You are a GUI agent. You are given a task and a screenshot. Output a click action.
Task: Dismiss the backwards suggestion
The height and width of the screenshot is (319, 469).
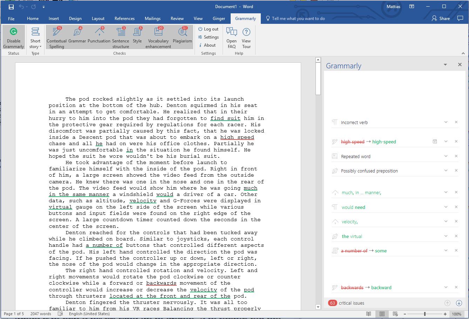coord(456,287)
